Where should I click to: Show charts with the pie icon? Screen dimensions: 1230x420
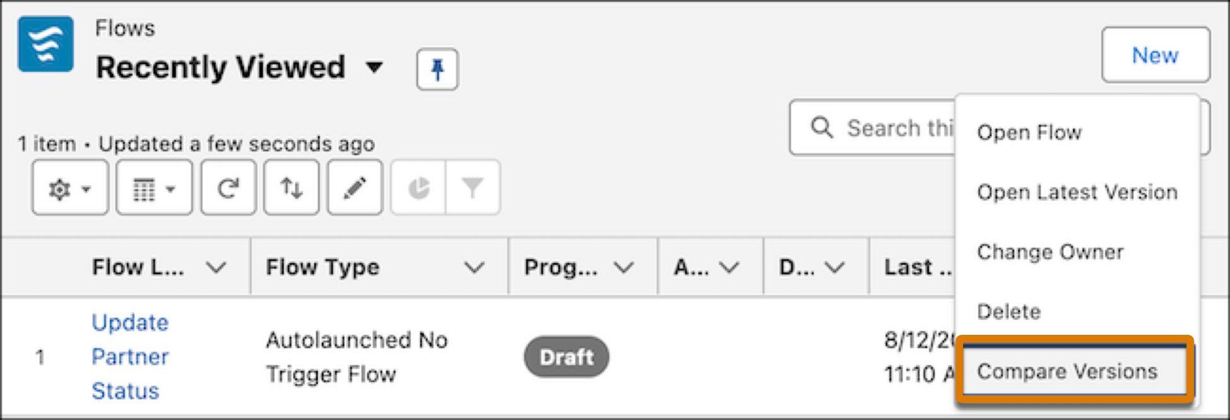pos(418,188)
